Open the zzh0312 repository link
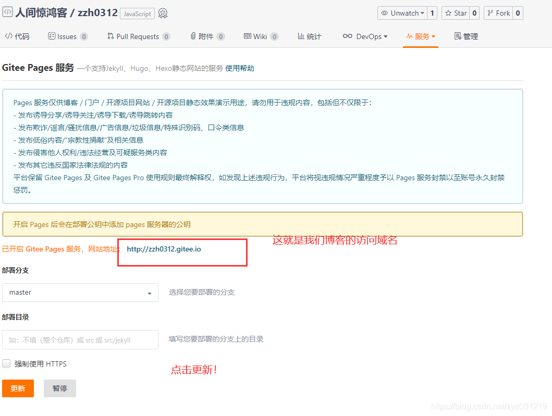Image resolution: width=552 pixels, height=416 pixels. tap(97, 12)
